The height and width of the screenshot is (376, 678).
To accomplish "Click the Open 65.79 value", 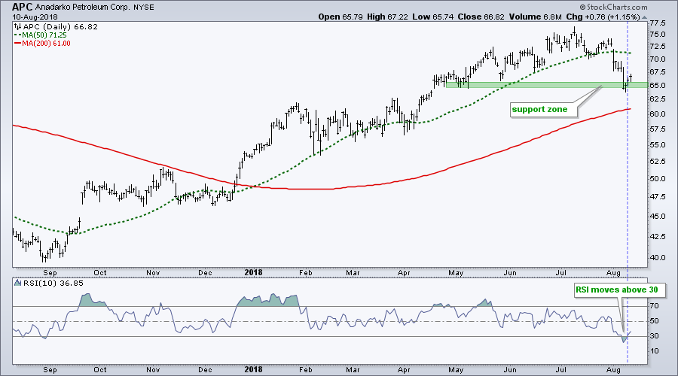I will point(341,17).
